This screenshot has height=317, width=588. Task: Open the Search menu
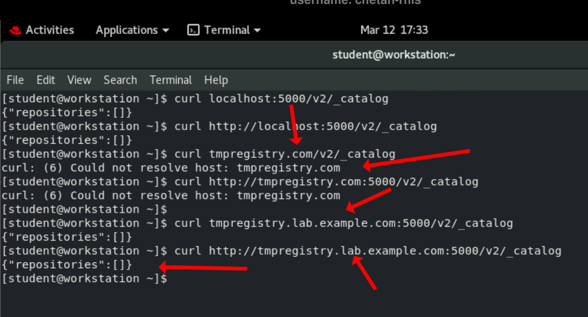pyautogui.click(x=120, y=80)
